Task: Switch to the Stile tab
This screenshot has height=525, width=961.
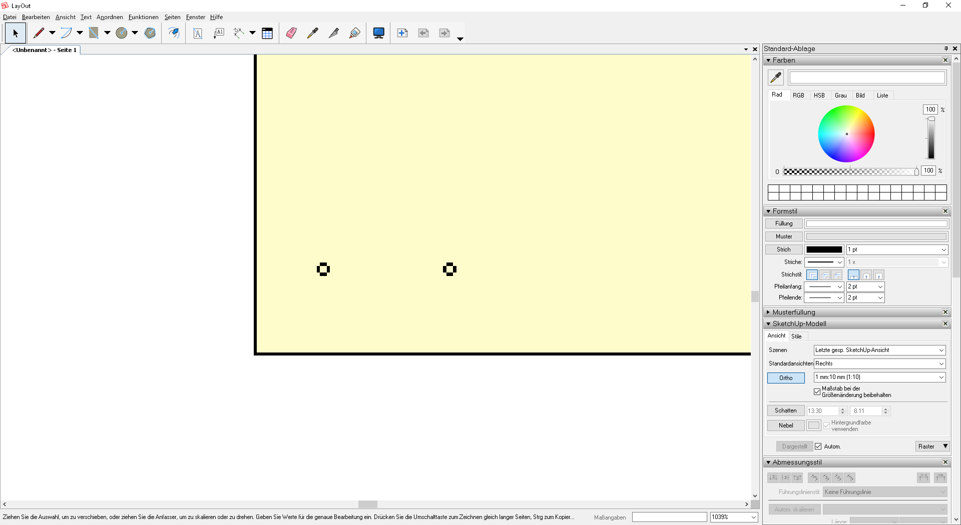Action: [x=796, y=336]
